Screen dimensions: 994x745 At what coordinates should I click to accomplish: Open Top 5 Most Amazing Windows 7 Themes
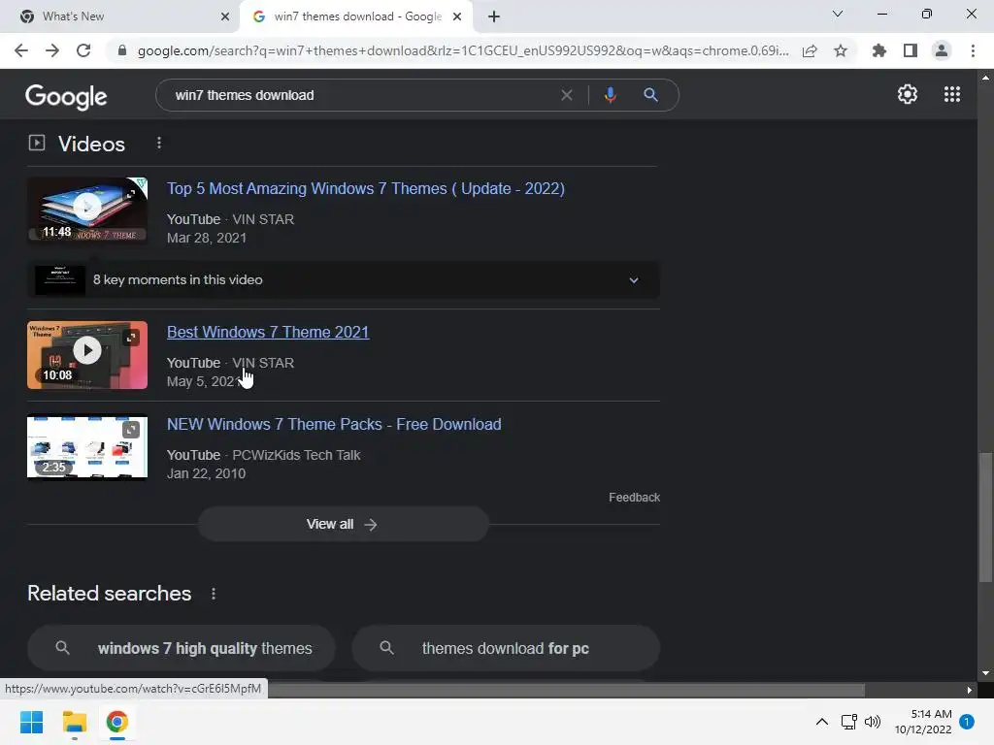click(x=366, y=189)
